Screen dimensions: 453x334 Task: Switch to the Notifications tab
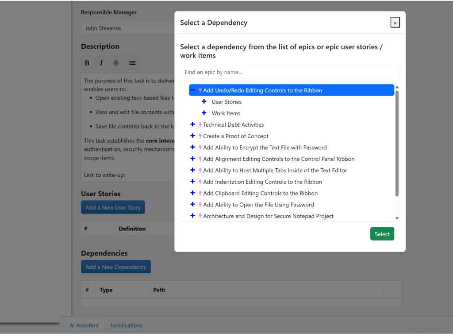point(127,326)
